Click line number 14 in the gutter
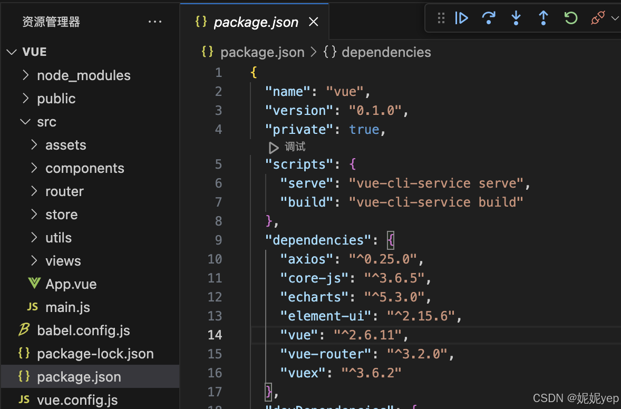This screenshot has width=621, height=409. click(x=215, y=335)
